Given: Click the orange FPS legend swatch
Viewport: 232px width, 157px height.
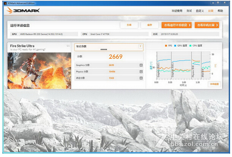Looking at the screenshot, I should click(x=166, y=46).
